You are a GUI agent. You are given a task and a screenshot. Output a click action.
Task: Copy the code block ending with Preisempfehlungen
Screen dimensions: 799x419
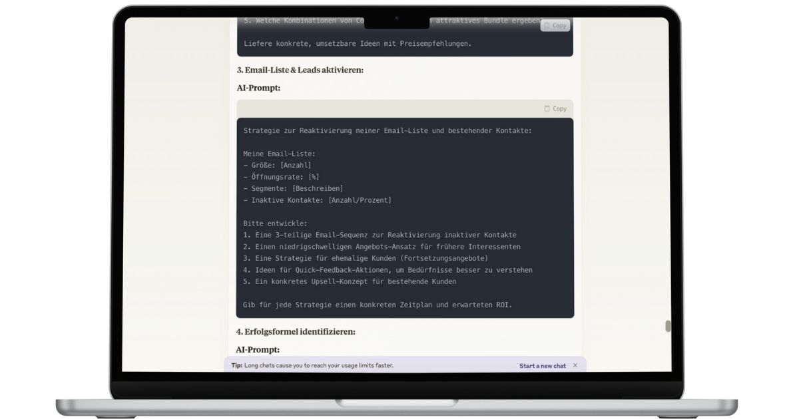[555, 25]
